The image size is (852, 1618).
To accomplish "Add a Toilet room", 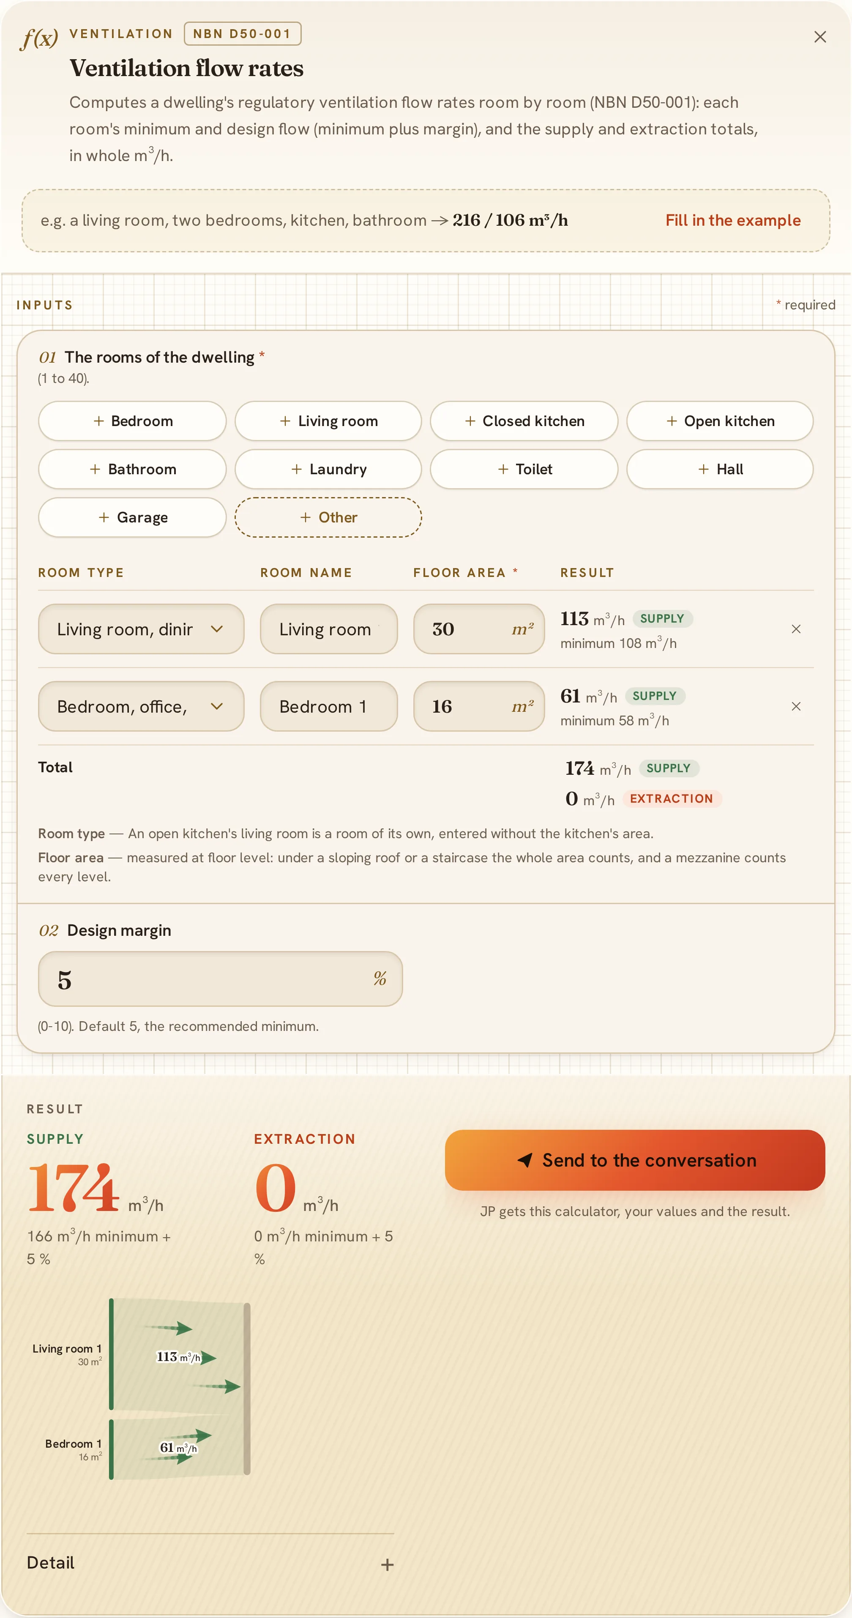I will coord(524,469).
